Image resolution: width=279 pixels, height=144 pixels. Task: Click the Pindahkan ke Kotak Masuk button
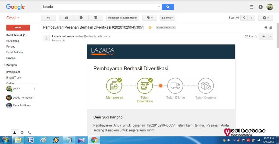pyautogui.click(x=123, y=18)
